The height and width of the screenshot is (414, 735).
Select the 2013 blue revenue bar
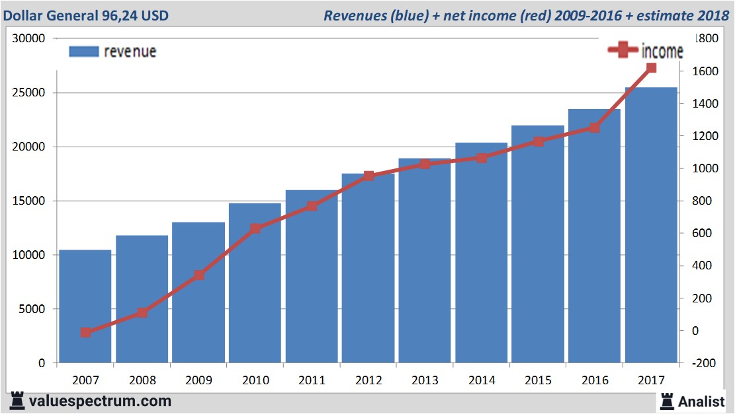[425, 261]
